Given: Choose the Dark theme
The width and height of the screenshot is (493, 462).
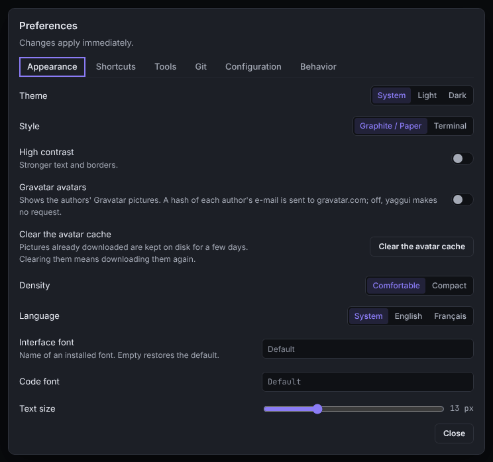Looking at the screenshot, I should pyautogui.click(x=457, y=95).
